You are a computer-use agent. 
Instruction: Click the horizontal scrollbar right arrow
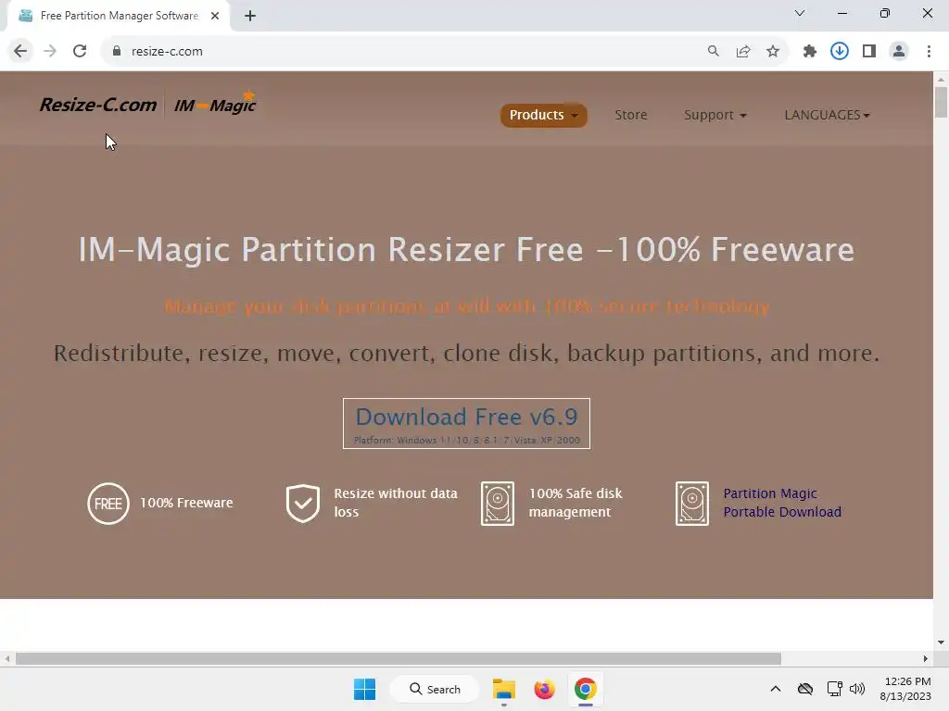[926, 658]
